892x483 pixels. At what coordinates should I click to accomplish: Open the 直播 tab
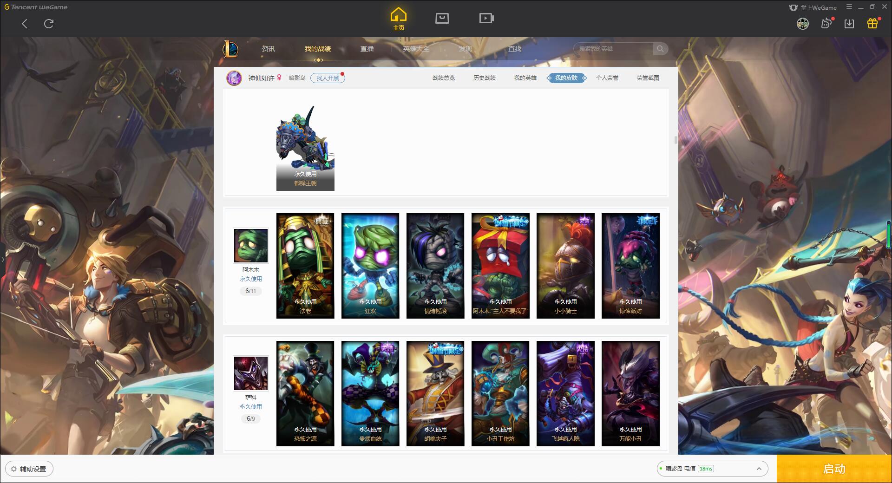367,49
